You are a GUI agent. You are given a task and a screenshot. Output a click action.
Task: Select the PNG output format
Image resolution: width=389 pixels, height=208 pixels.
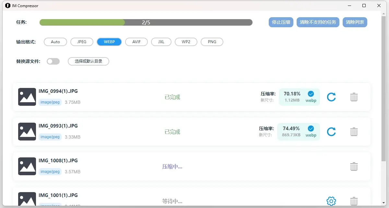coord(212,42)
